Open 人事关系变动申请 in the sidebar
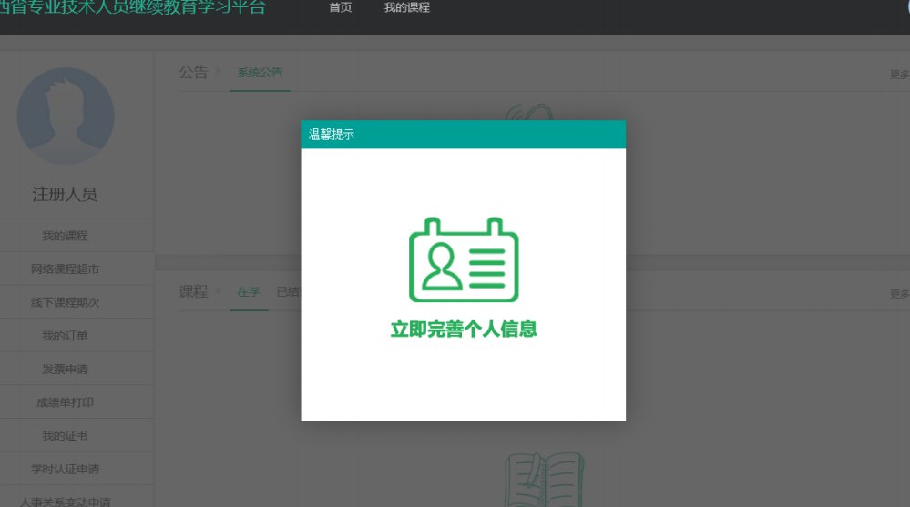The height and width of the screenshot is (507, 910). click(65, 501)
